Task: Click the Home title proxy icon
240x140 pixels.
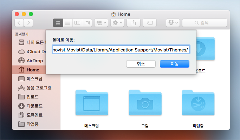Action: 113,14
